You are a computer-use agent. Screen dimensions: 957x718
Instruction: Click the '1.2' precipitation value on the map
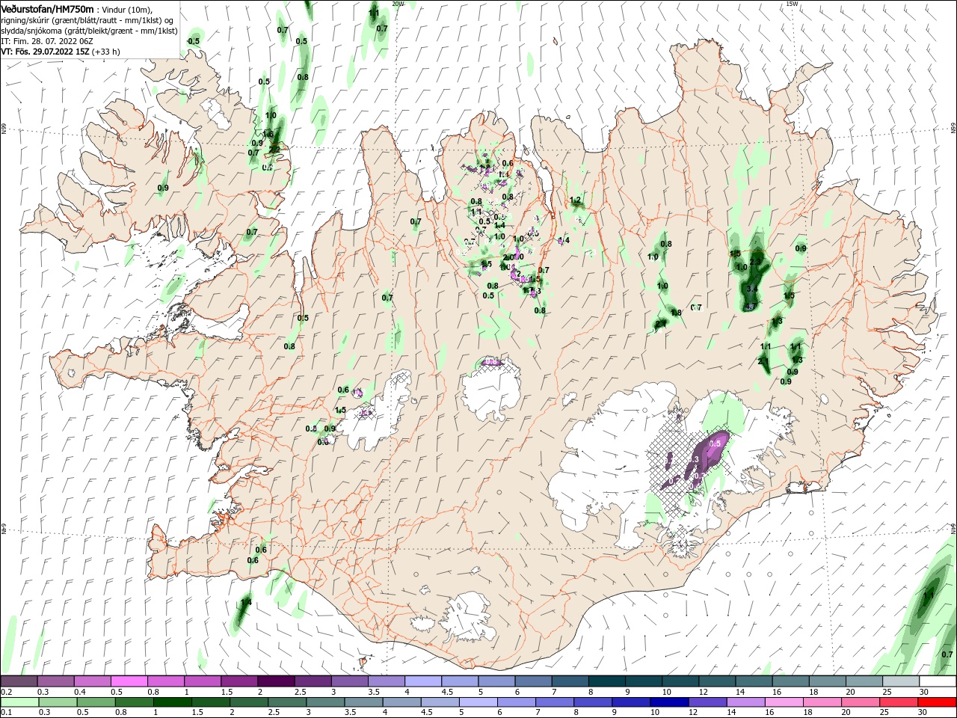coord(576,200)
